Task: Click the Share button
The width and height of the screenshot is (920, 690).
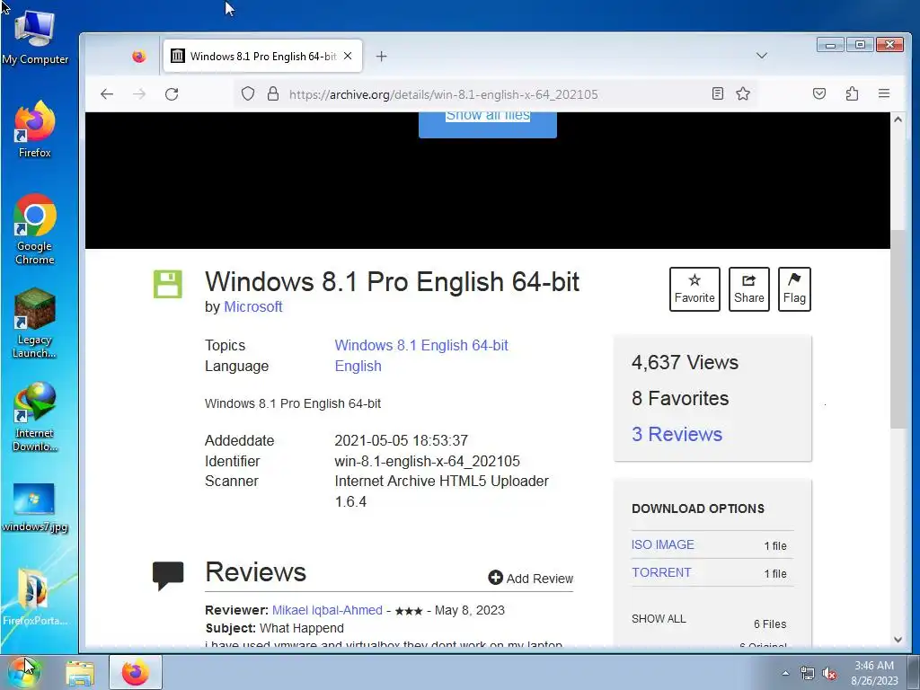Action: point(748,289)
